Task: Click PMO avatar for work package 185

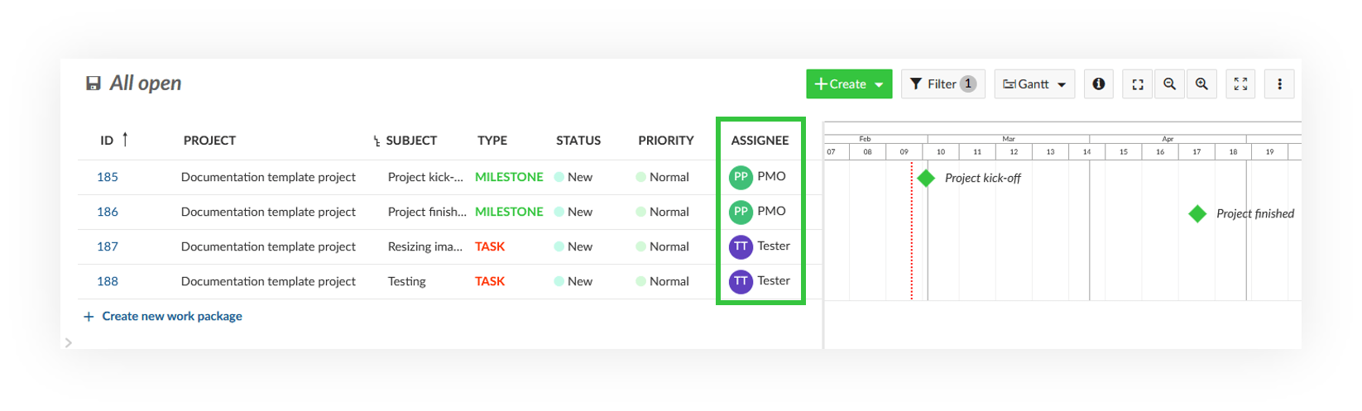Action: (741, 177)
